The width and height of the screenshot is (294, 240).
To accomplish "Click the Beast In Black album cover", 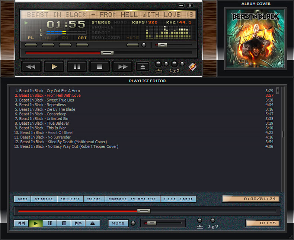I will tap(256, 38).
